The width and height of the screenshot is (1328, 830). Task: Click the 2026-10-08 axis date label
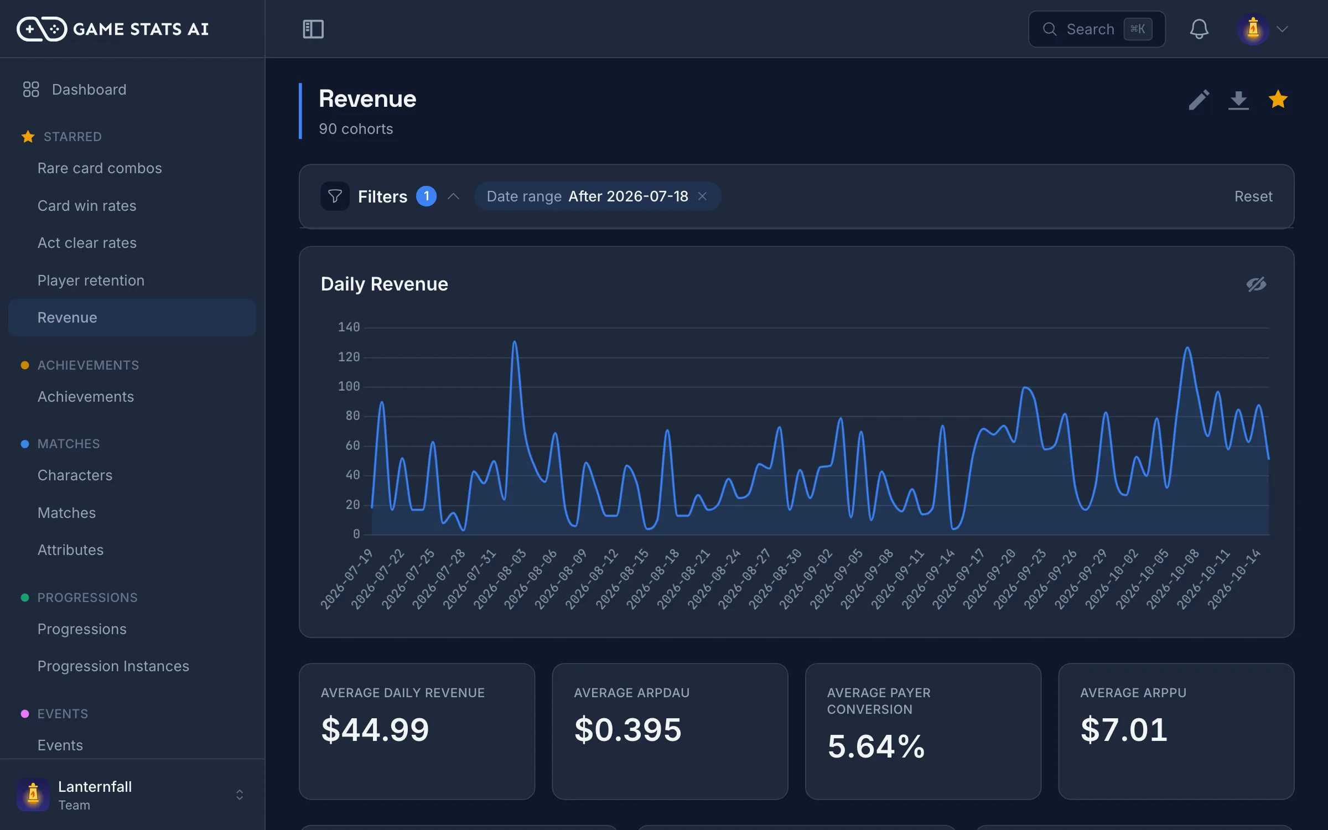1172,580
